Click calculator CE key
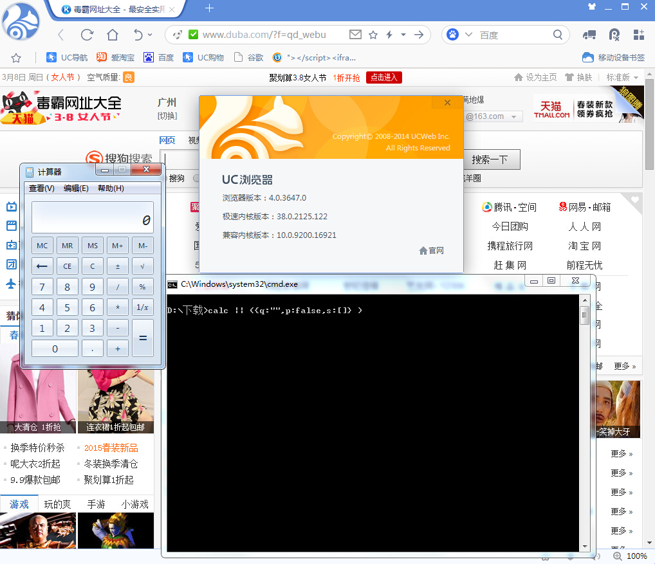Screen dimensions: 655x564 (68, 266)
